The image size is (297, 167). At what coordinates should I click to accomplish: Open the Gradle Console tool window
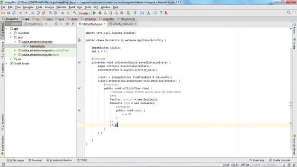coord(279,160)
